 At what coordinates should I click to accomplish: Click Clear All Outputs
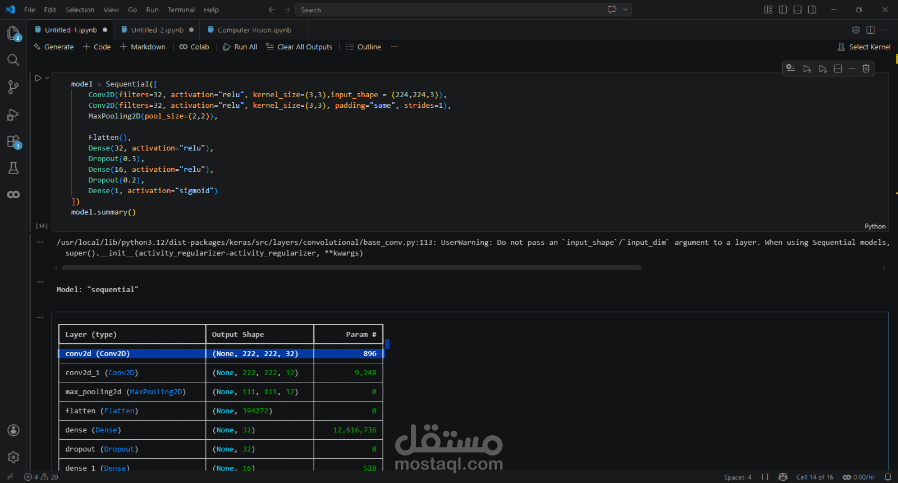pyautogui.click(x=299, y=47)
